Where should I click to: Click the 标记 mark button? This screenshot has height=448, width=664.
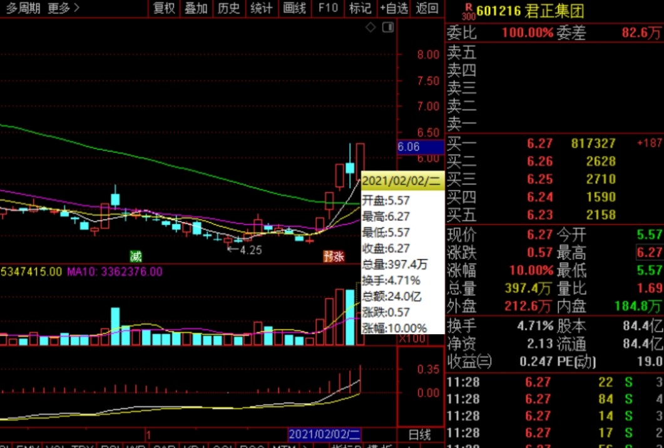click(x=360, y=8)
